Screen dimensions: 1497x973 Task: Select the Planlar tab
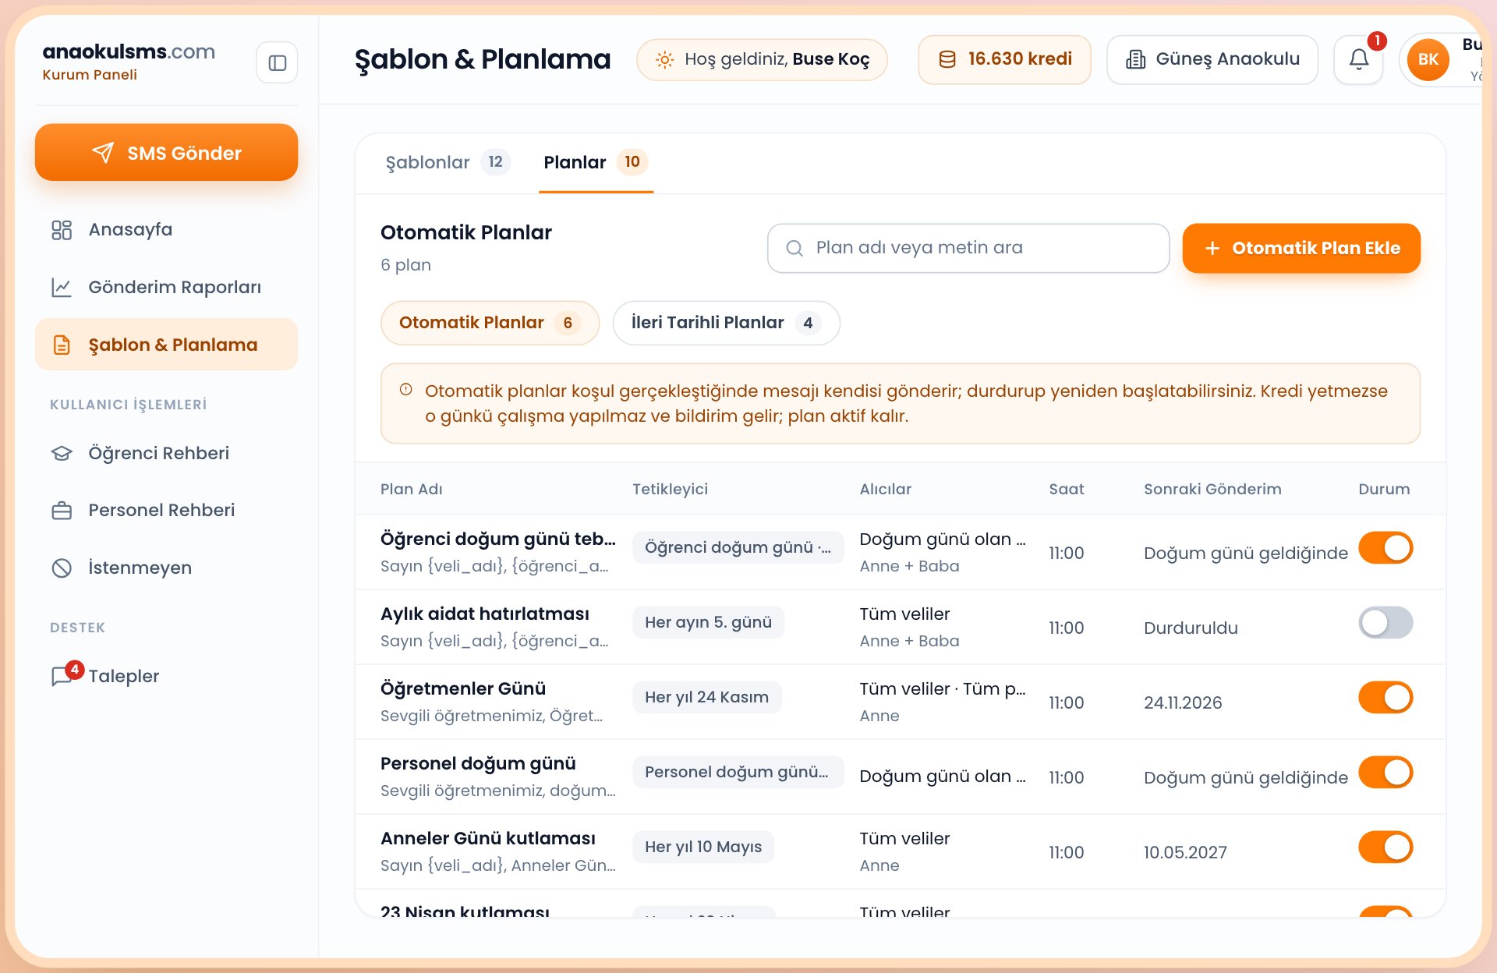(596, 162)
